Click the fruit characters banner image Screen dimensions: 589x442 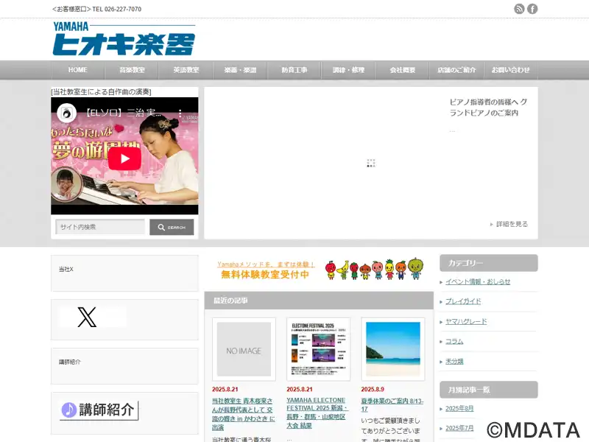tap(374, 269)
